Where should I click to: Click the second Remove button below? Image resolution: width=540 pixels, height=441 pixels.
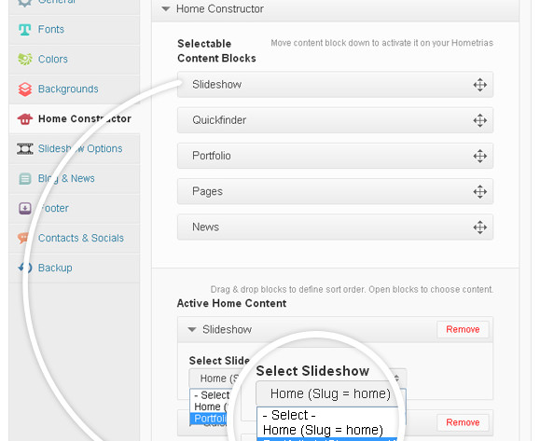(463, 422)
